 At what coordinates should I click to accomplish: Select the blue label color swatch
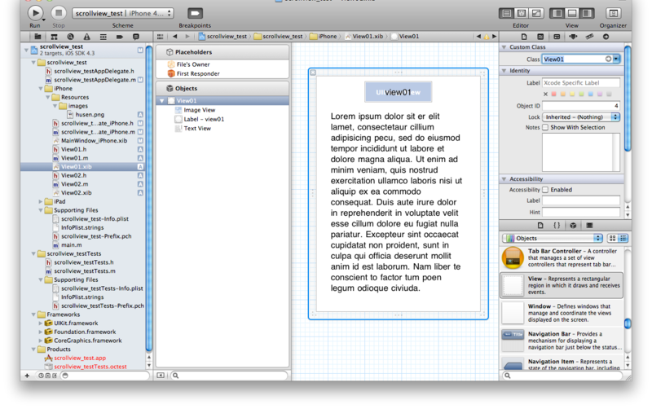pyautogui.click(x=590, y=95)
